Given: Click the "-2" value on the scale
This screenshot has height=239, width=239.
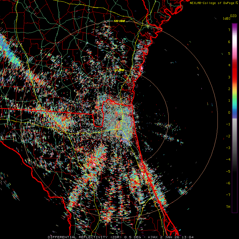Looking at the screenshot, I should pos(228,136).
